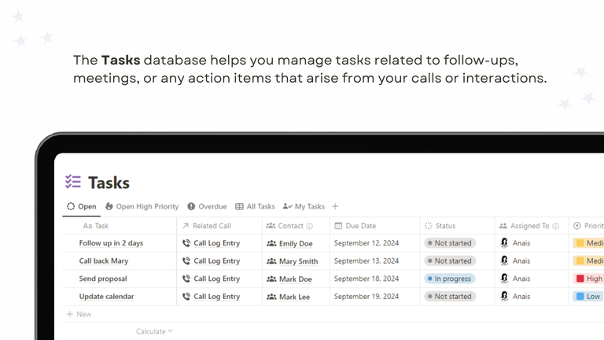Screen dimensions: 604x340
Task: Click the Contact column info icon
Action: pyautogui.click(x=310, y=227)
